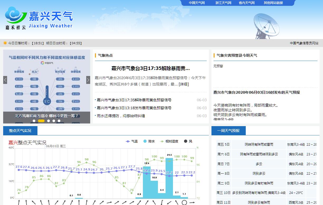Select the last carousel indicator dot
Image resolution: width=323 pixels, height=205 pixels.
[x=59, y=121]
